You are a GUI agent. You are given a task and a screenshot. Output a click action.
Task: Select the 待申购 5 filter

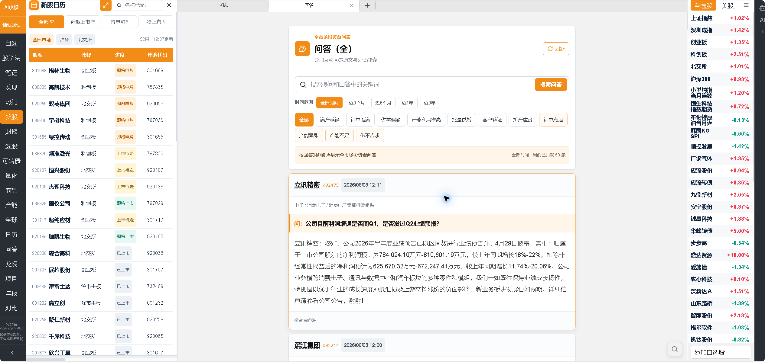point(119,22)
